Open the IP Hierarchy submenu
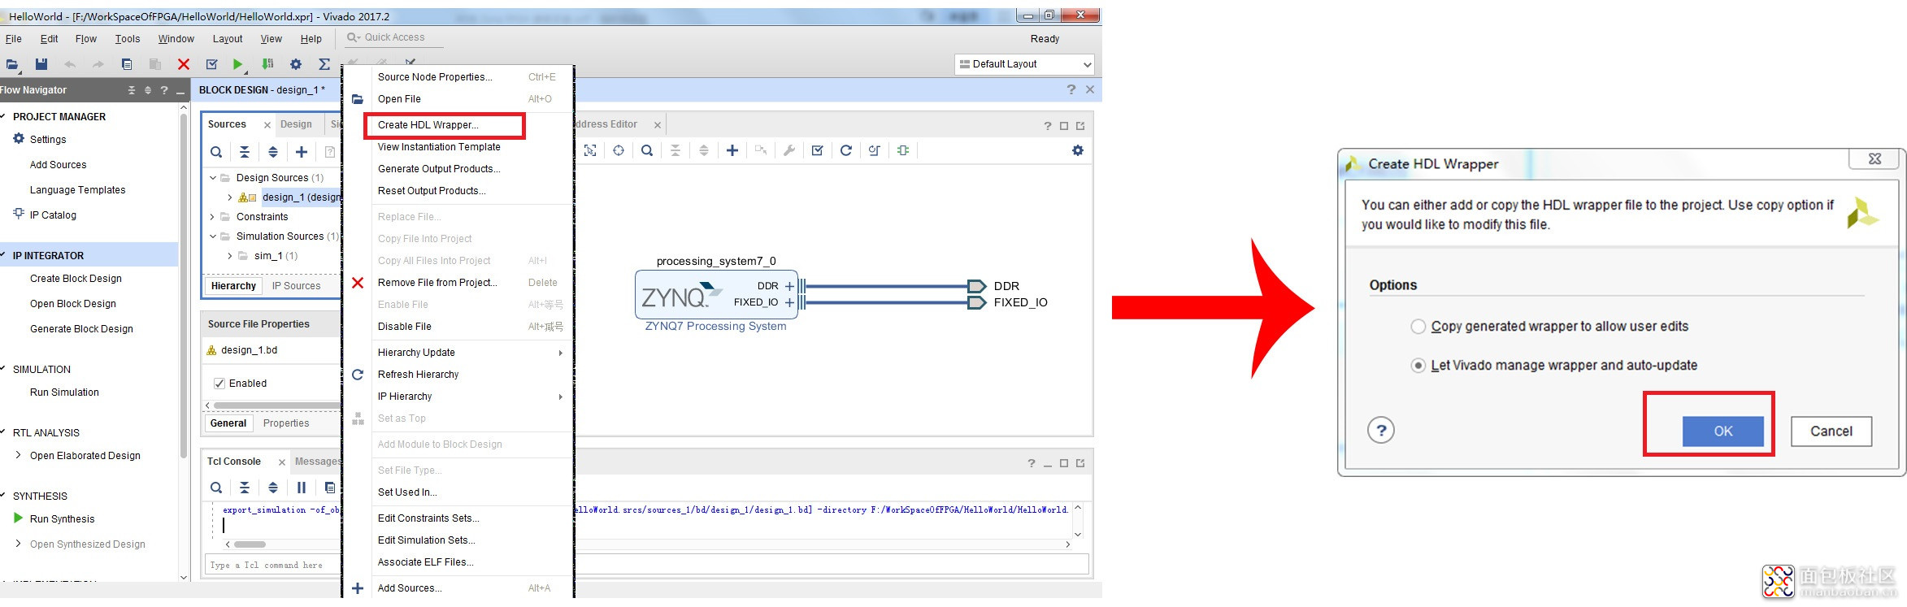Image resolution: width=1907 pixels, height=607 pixels. click(471, 397)
